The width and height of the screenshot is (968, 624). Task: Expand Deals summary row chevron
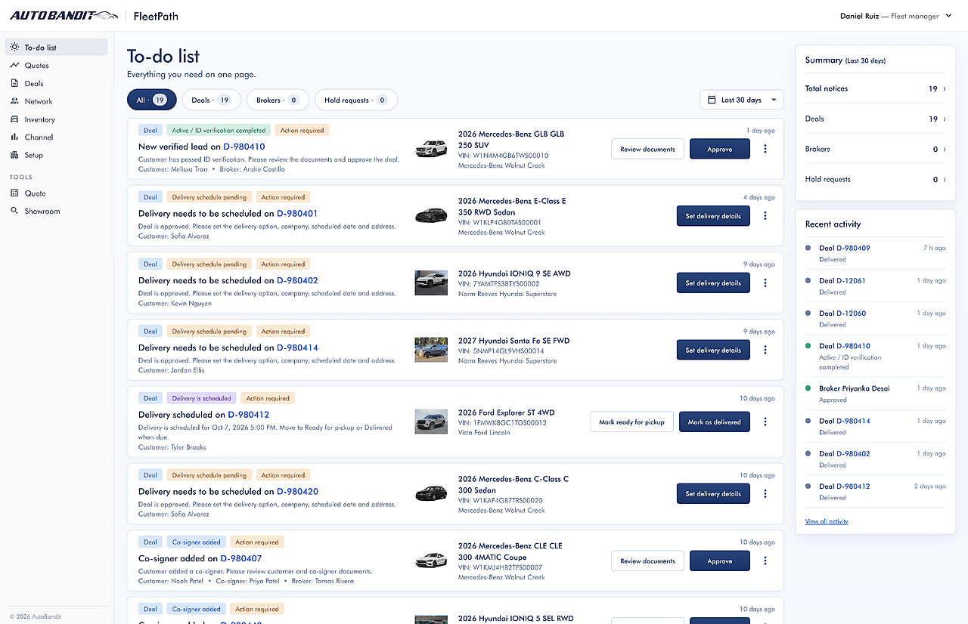(x=944, y=119)
